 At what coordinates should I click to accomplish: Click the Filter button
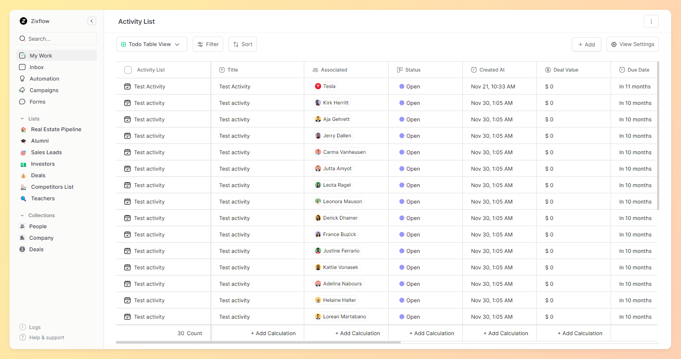coord(208,44)
